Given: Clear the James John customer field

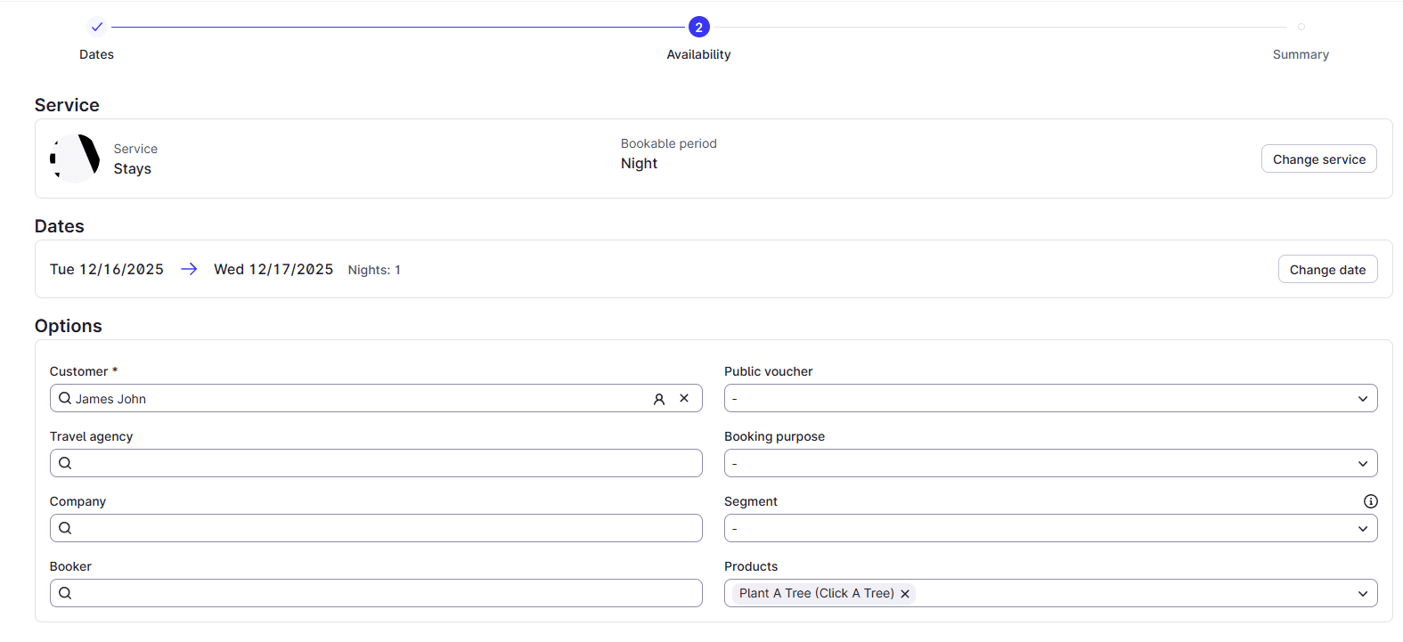Looking at the screenshot, I should [x=684, y=398].
